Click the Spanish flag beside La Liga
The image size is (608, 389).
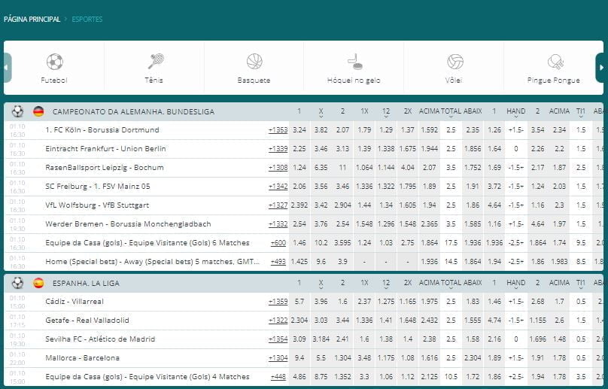pyautogui.click(x=38, y=283)
